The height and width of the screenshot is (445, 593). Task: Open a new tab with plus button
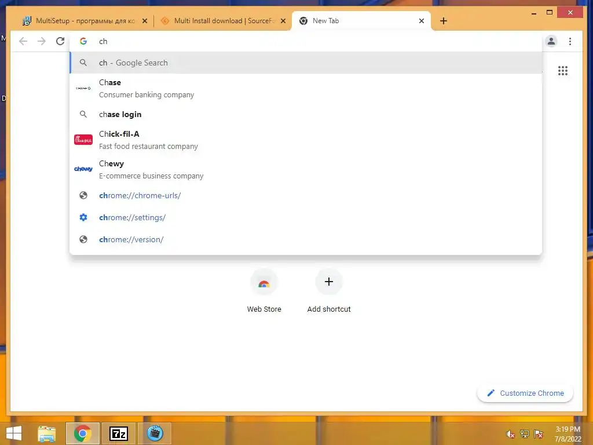point(444,21)
